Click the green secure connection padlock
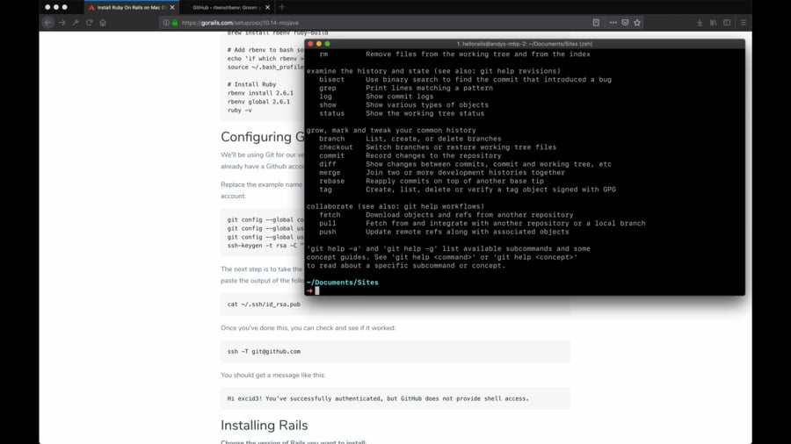This screenshot has width=791, height=444. click(x=175, y=23)
